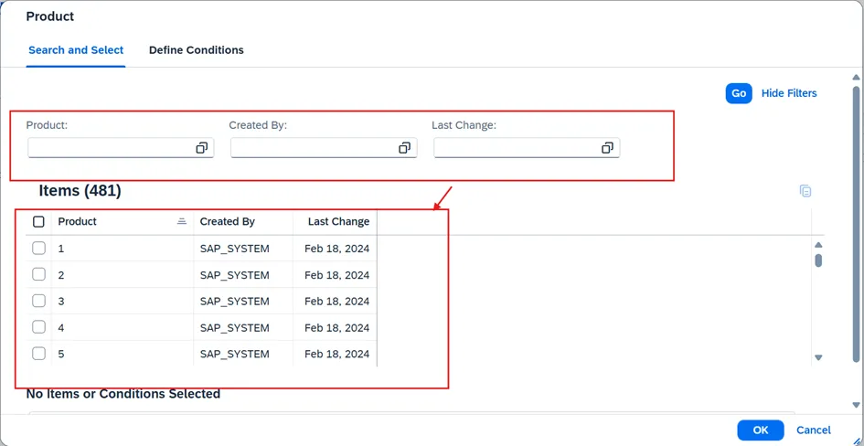864x446 pixels.
Task: Check the box for product row 5
Action: (x=38, y=354)
